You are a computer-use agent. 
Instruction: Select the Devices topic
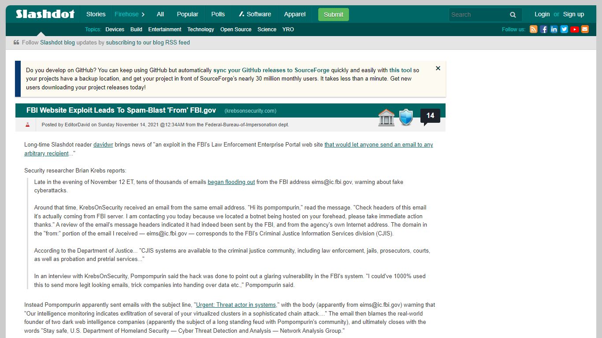pos(115,29)
